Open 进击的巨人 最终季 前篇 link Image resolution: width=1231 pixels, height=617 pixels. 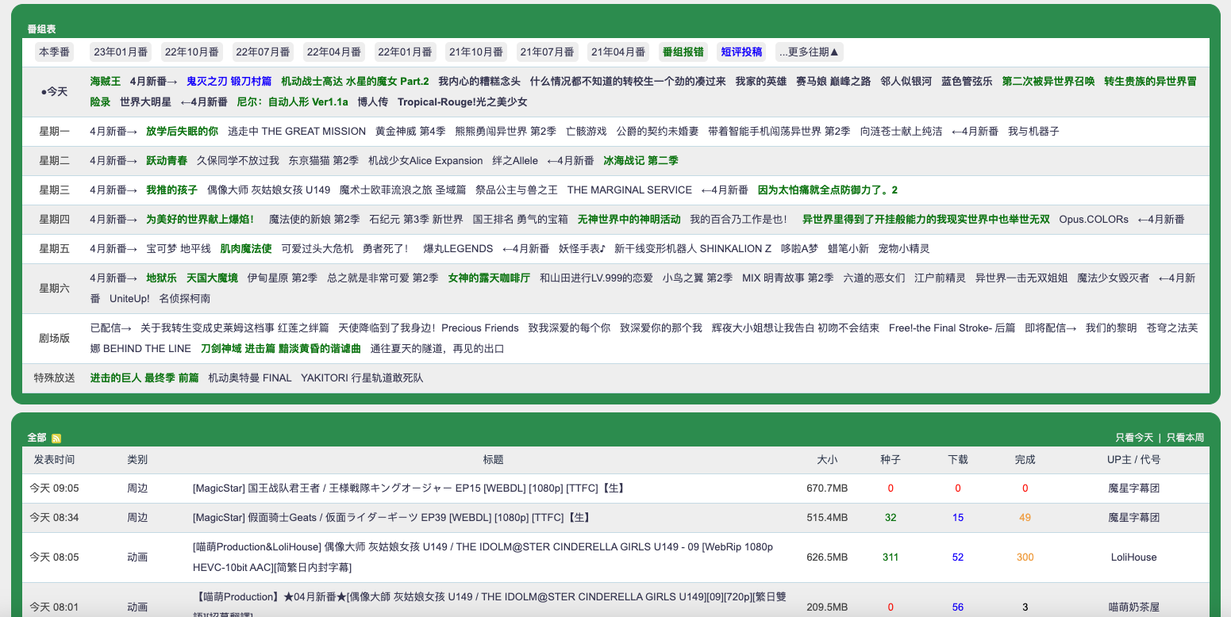144,378
